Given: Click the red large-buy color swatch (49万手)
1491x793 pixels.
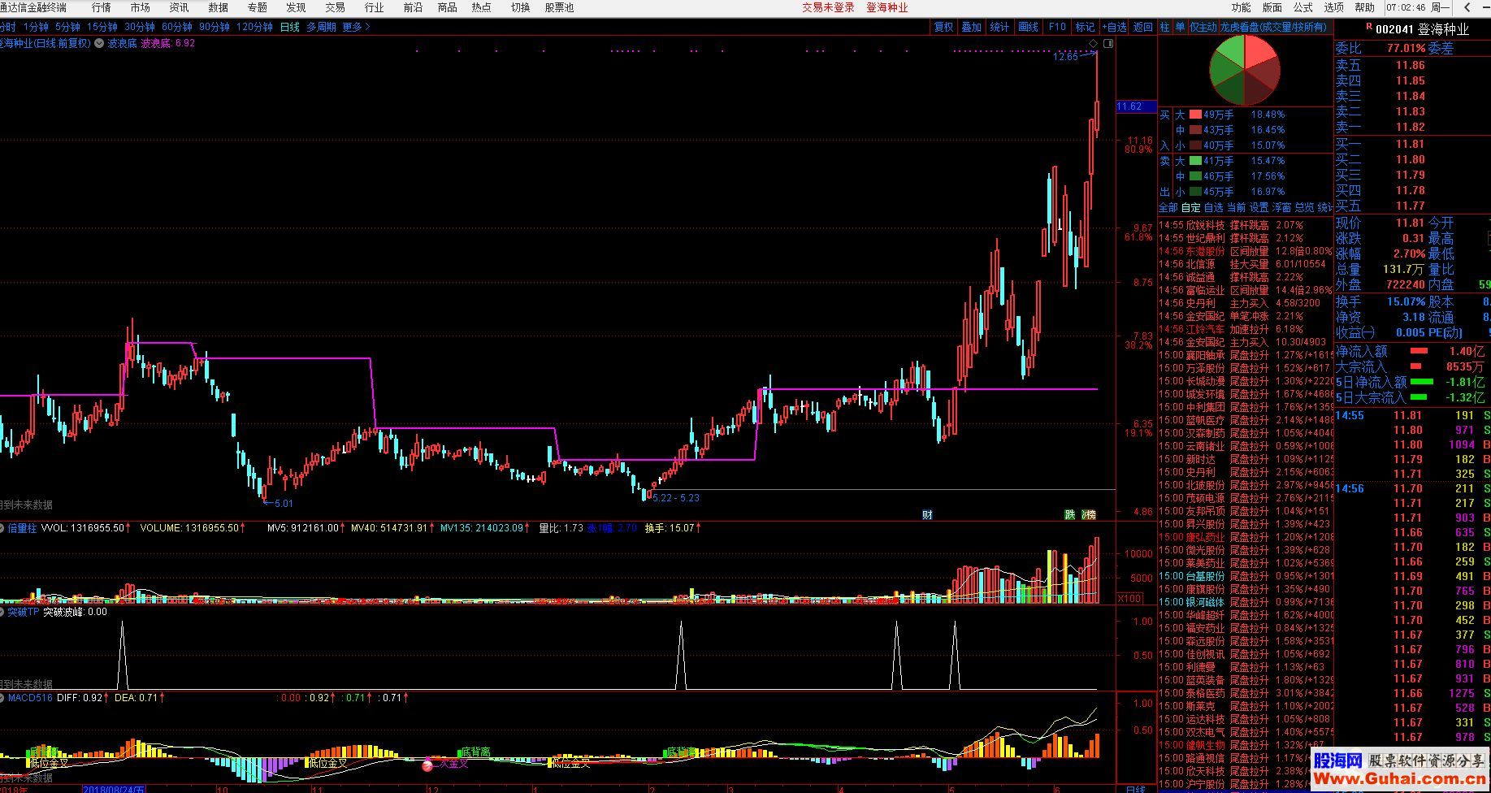Looking at the screenshot, I should click(1195, 115).
